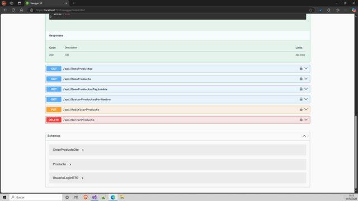Expand the /api/BuscarProductosPorNombre chevron
The width and height of the screenshot is (358, 201).
(x=306, y=99)
